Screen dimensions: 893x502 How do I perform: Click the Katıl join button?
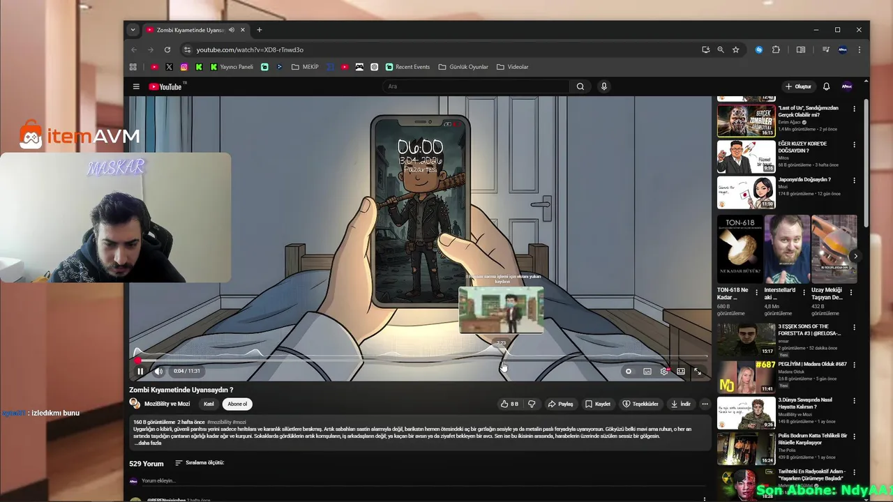click(x=209, y=404)
